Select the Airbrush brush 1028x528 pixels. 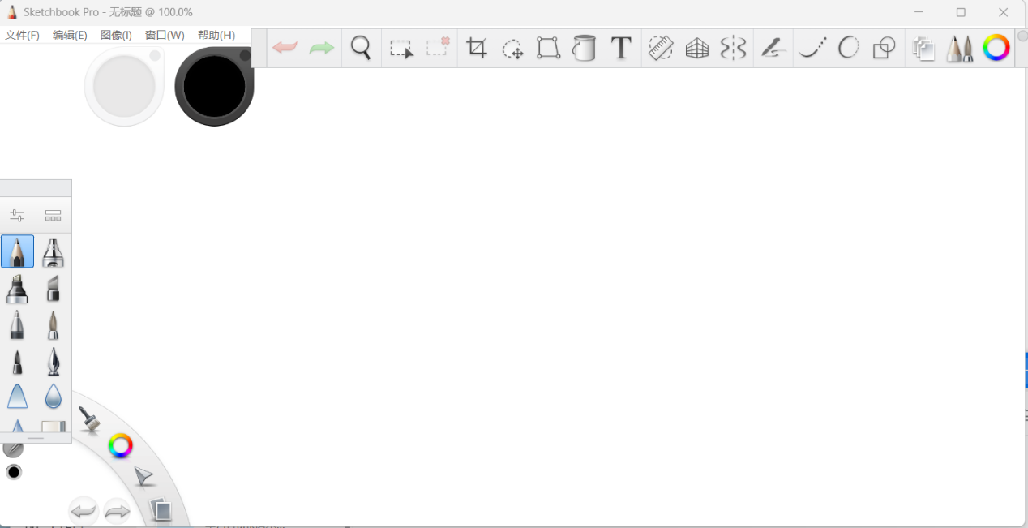(x=54, y=252)
